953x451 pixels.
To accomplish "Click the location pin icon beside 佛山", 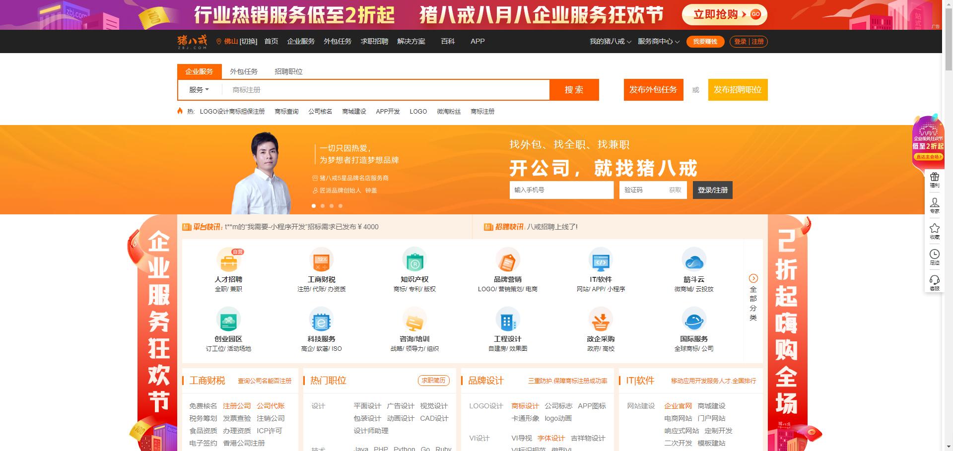I will (219, 42).
